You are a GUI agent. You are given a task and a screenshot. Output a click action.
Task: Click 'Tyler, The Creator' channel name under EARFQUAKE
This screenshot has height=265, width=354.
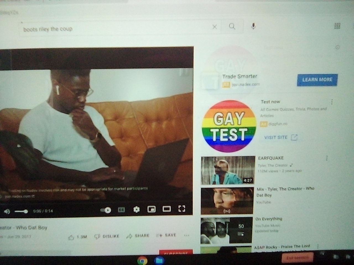pyautogui.click(x=273, y=165)
